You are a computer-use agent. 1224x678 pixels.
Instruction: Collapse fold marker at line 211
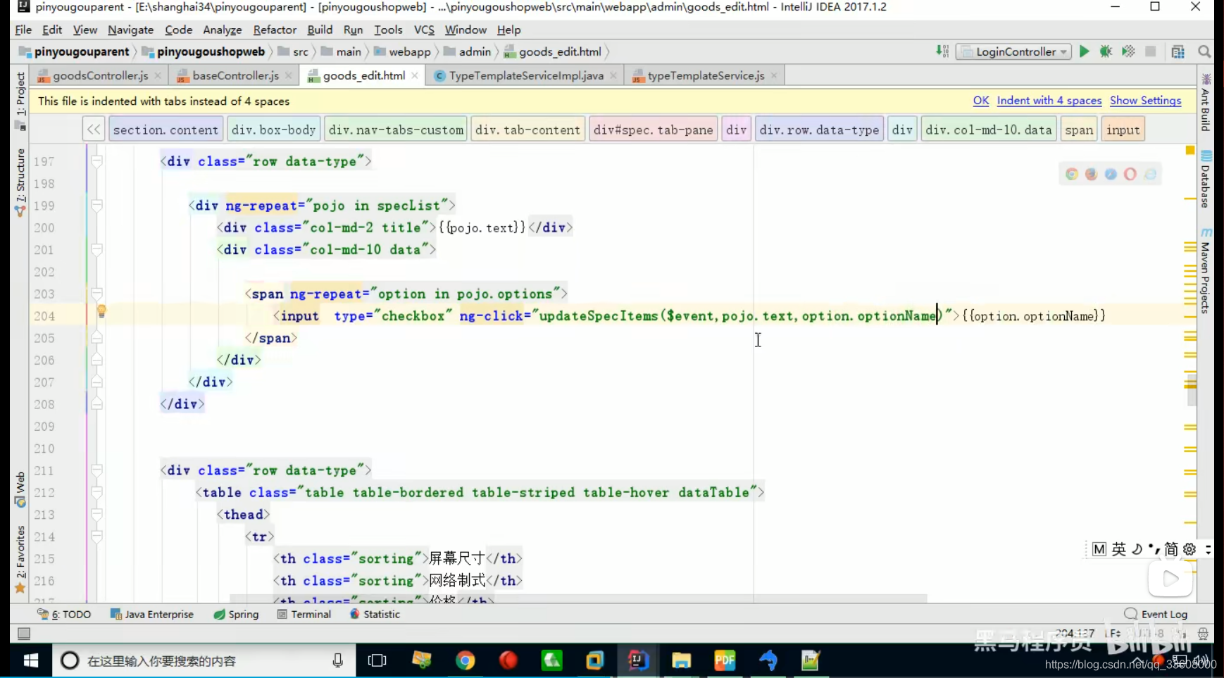point(97,470)
